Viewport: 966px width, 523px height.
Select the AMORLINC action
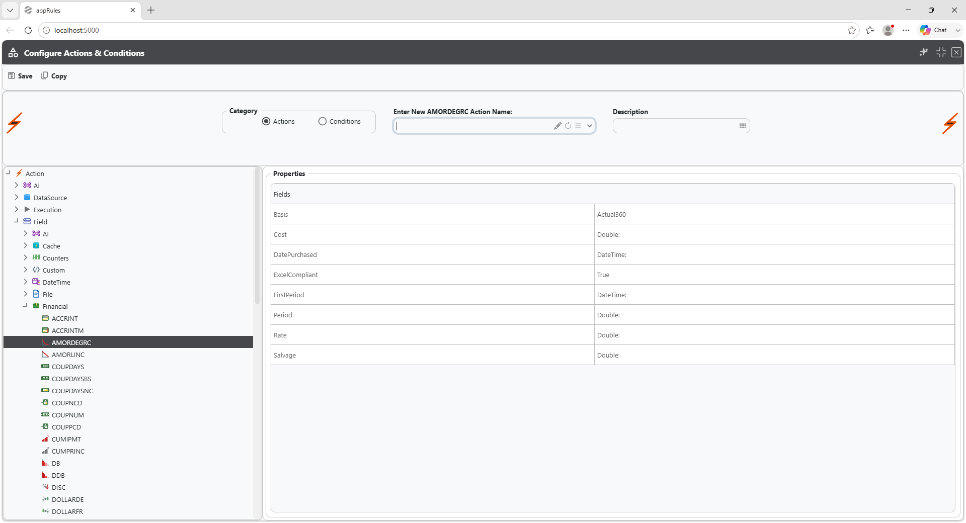coord(68,355)
